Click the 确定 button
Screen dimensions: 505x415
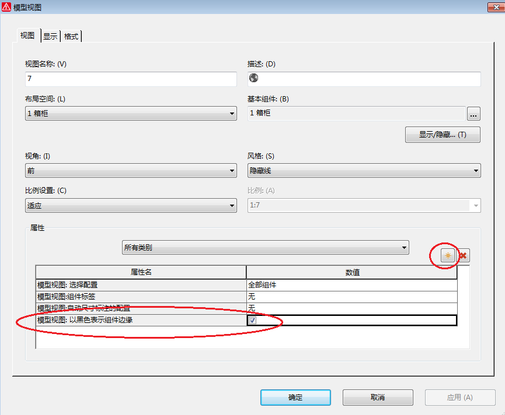(x=295, y=398)
